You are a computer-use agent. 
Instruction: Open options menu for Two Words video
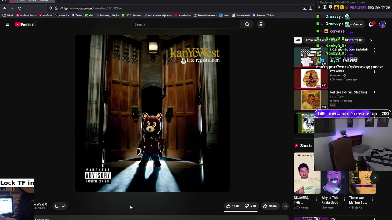374,71
